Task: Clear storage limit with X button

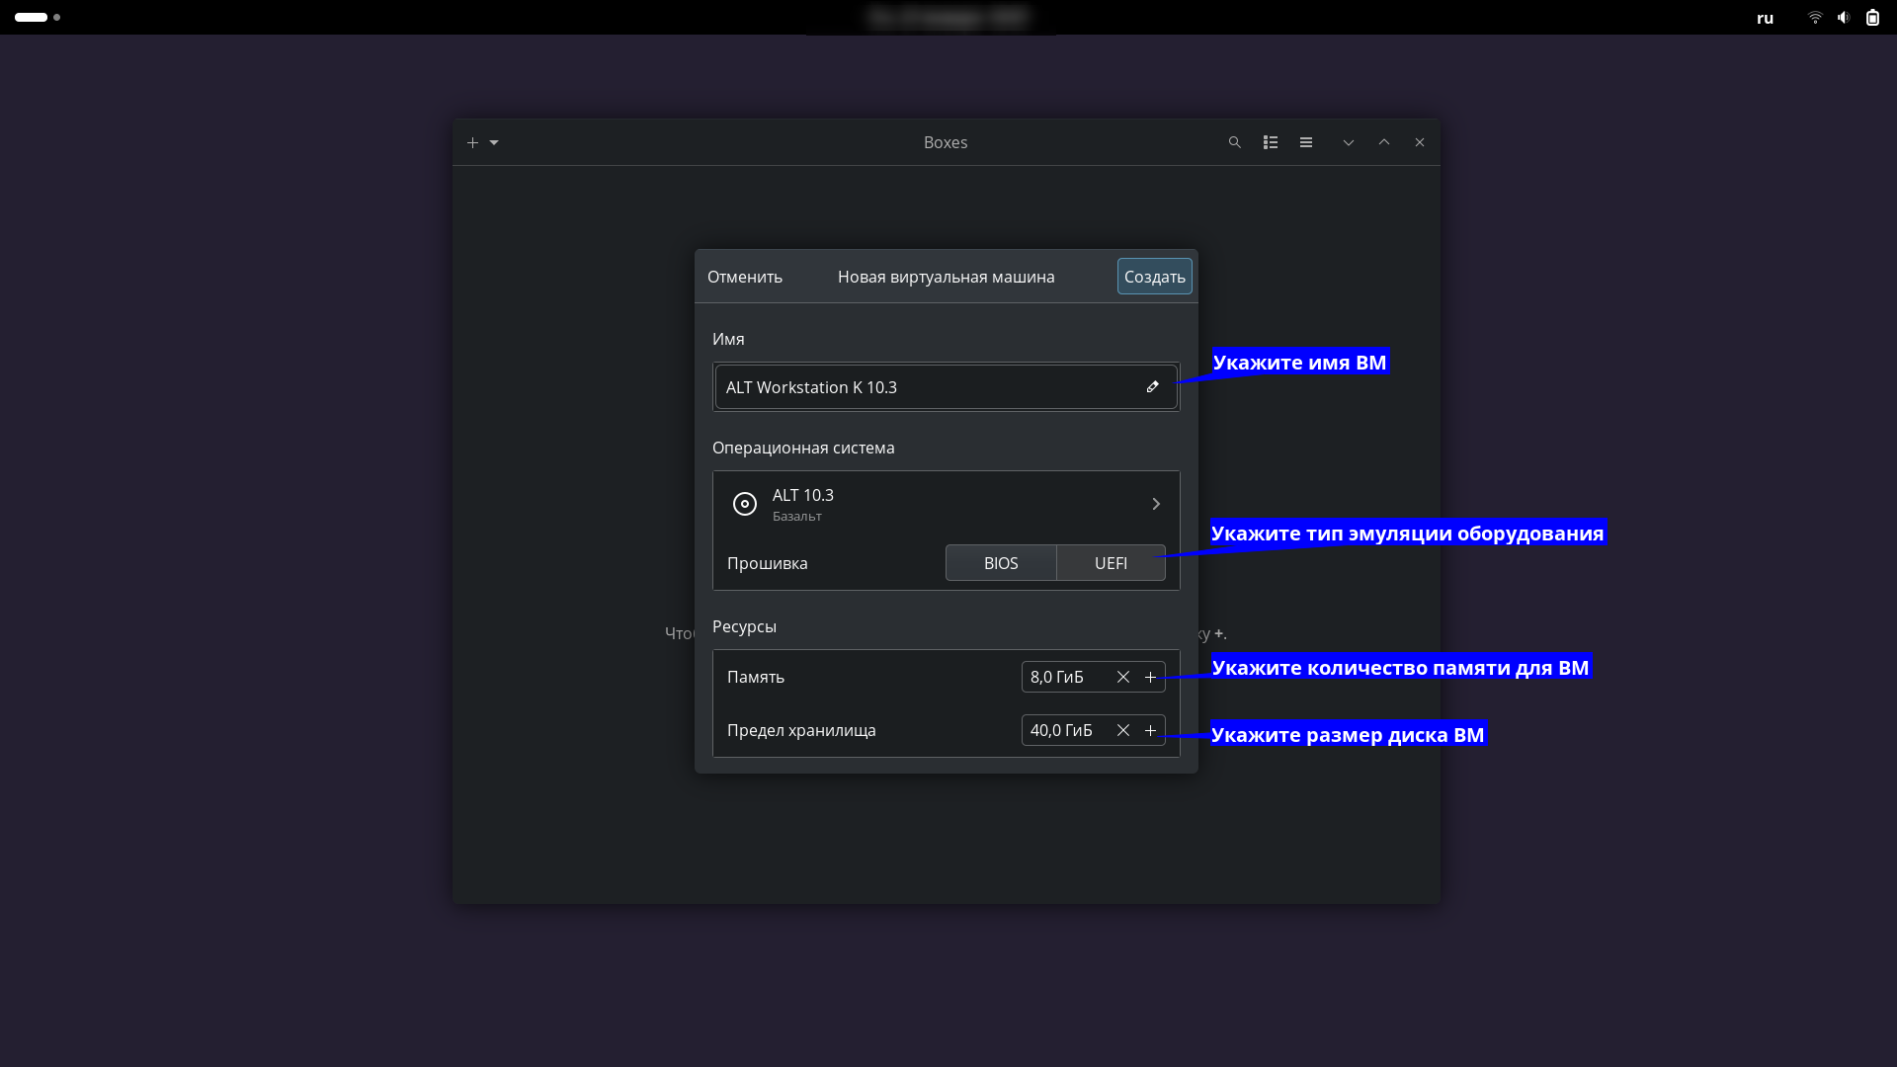Action: [x=1121, y=729]
